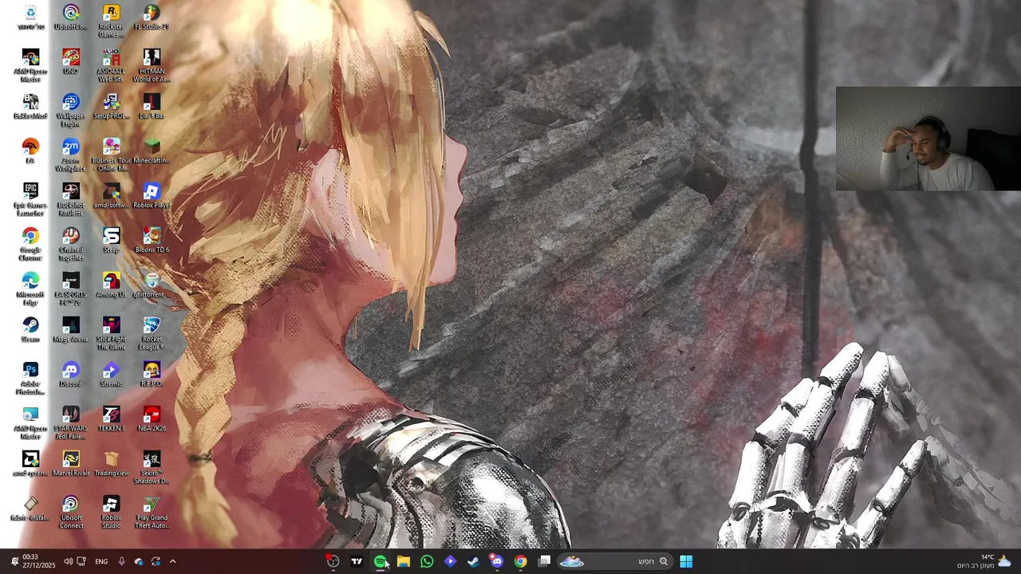Open STAR WARS Jedi Fallen Order shortcut
1021x574 pixels.
[71, 423]
